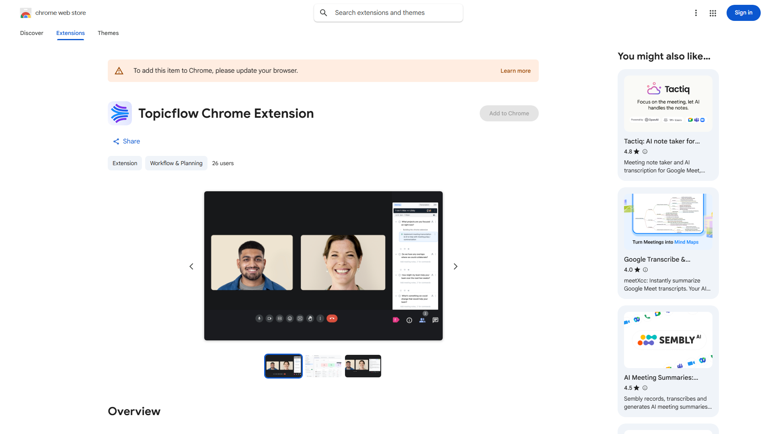Go to previous screenshot with left chevron
The image size is (772, 434).
pyautogui.click(x=191, y=266)
